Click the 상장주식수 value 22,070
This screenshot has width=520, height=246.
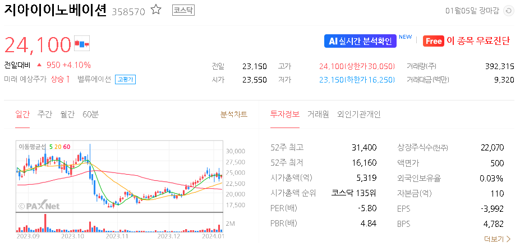[x=492, y=147]
